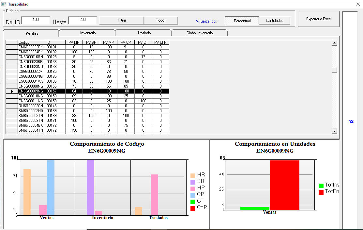Click the MR legend color swatch

coord(193,175)
